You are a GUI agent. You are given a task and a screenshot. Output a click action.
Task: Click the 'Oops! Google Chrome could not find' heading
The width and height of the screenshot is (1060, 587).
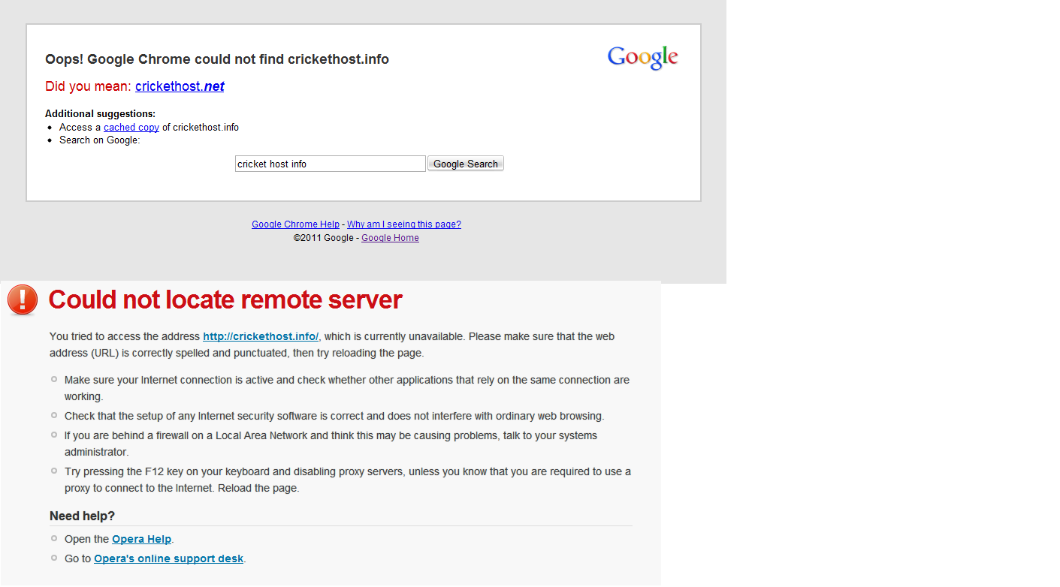click(217, 59)
